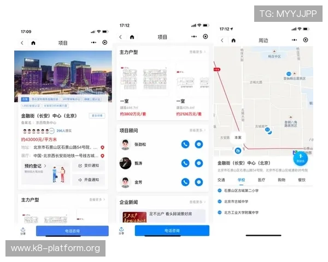This screenshot has height=262, width=328.
Task: Message consultant 甄涛 via chat icon
Action: pos(199,163)
